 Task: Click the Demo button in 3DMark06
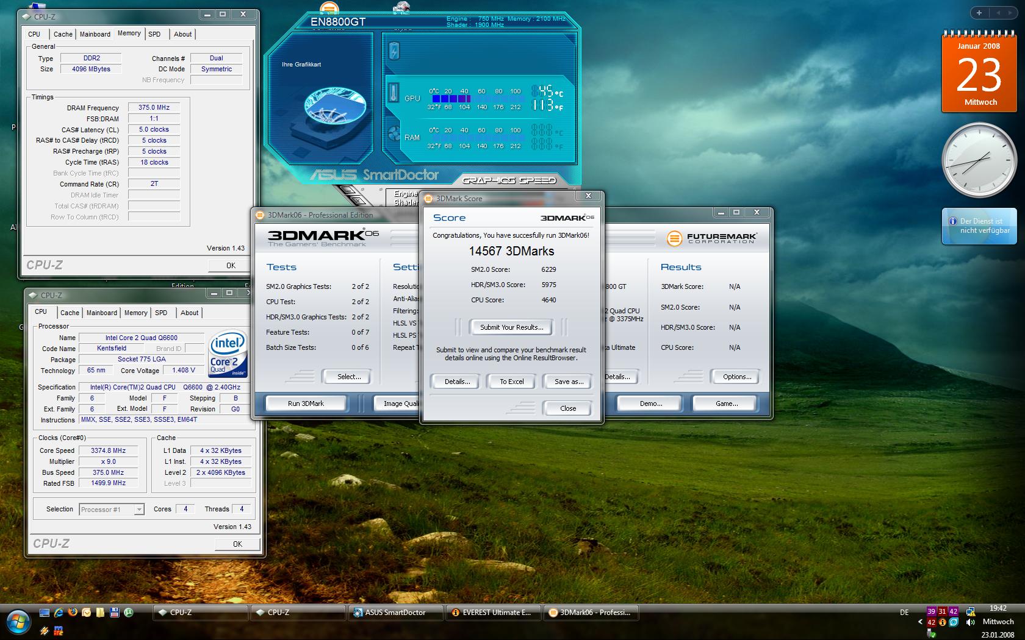(651, 404)
